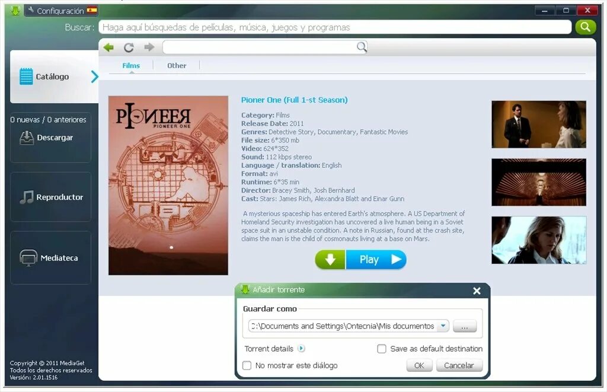Click 'Copyright © 2011 MediaGet' text
This screenshot has height=392, width=607.
(47, 363)
